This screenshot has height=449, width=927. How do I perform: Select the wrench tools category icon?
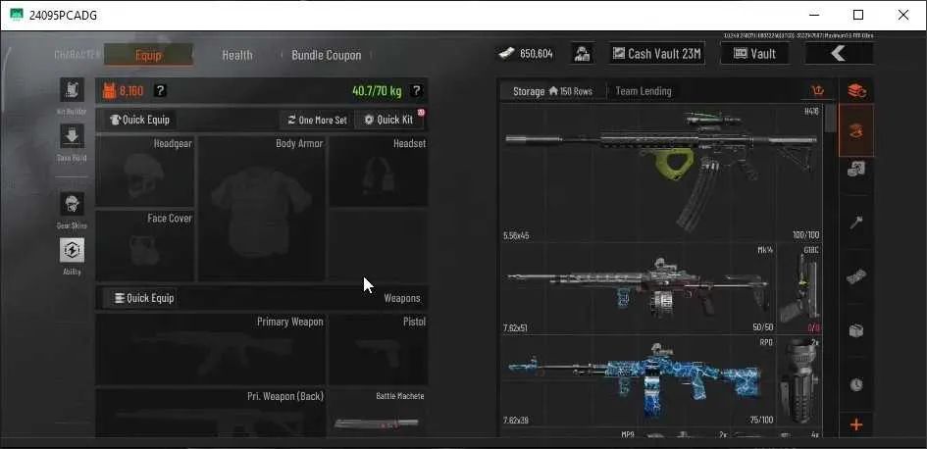(x=856, y=223)
